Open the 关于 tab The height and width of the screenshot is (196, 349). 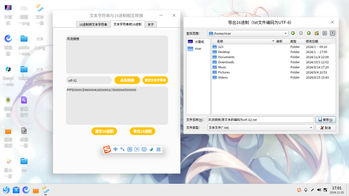click(x=151, y=24)
